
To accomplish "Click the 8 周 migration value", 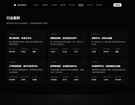I will (x=34, y=52).
